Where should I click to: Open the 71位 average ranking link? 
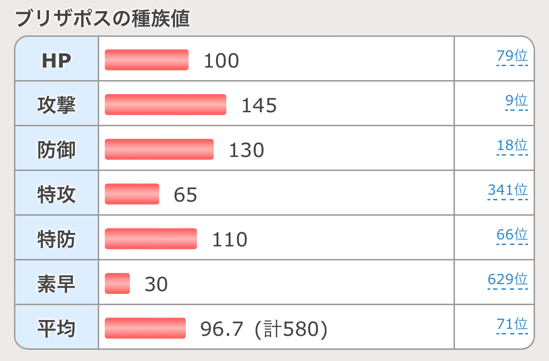[x=512, y=324]
